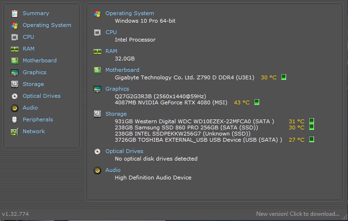Open Network in the sidebar
Viewport: 348px width, 221px height.
tap(34, 131)
